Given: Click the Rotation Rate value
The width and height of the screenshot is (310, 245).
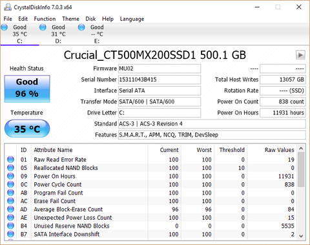Looking at the screenshot, I should pyautogui.click(x=283, y=91).
